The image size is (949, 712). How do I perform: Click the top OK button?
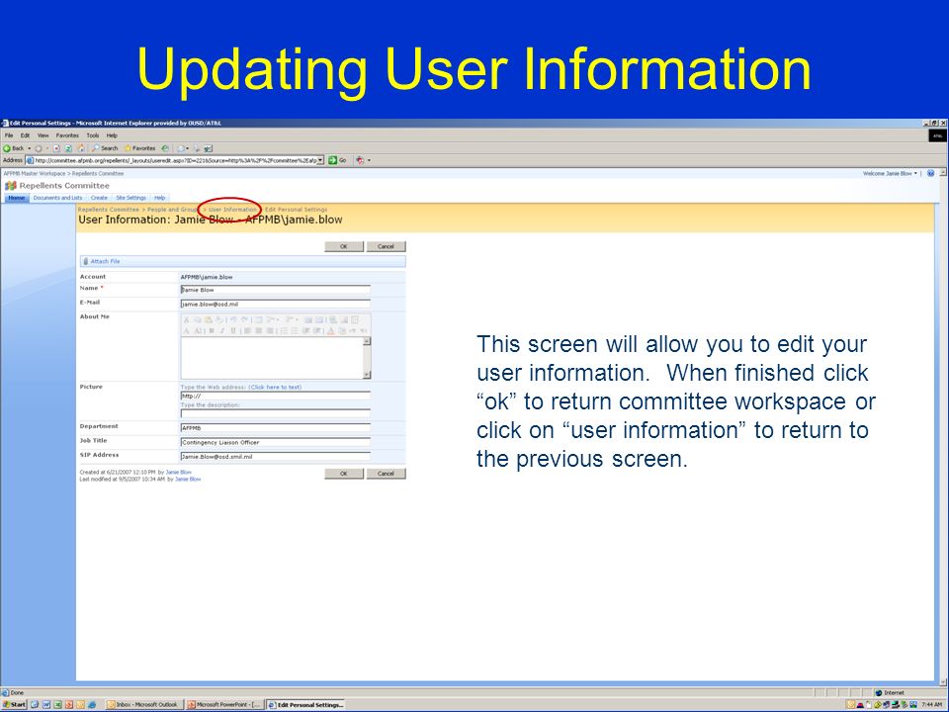coord(344,246)
